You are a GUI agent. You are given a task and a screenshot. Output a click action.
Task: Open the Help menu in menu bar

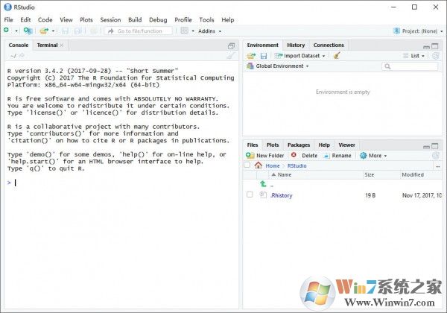[x=228, y=19]
